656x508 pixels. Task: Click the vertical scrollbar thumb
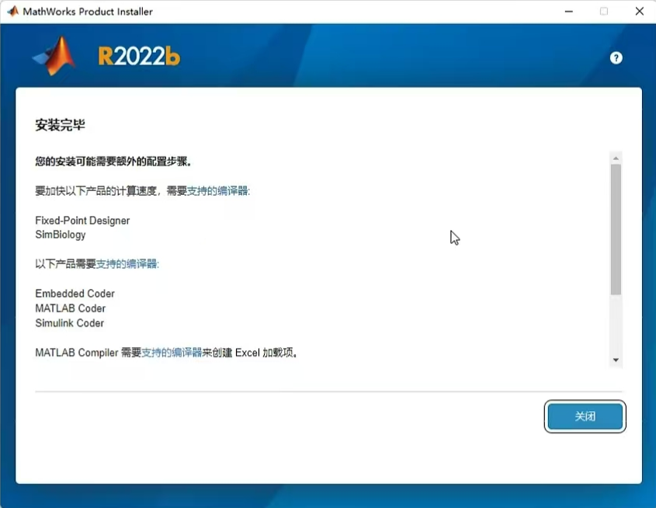pyautogui.click(x=616, y=229)
